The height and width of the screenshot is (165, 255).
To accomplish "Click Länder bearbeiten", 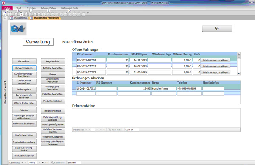I will pos(24,135).
